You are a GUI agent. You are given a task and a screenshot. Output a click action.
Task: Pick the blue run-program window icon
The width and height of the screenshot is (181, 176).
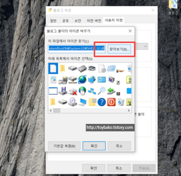(x=111, y=68)
